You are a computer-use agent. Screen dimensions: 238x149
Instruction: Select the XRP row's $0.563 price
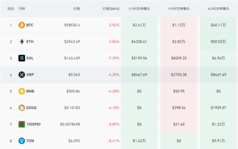[74, 75]
